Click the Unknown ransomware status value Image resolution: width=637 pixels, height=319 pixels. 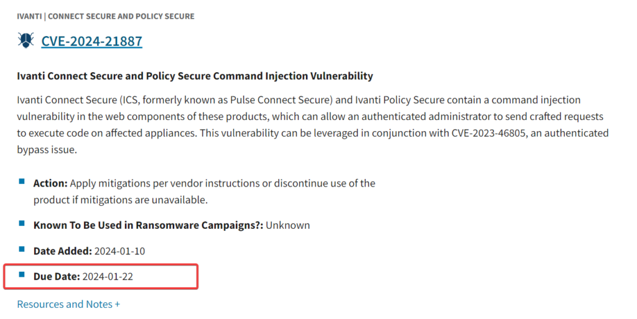(x=287, y=225)
